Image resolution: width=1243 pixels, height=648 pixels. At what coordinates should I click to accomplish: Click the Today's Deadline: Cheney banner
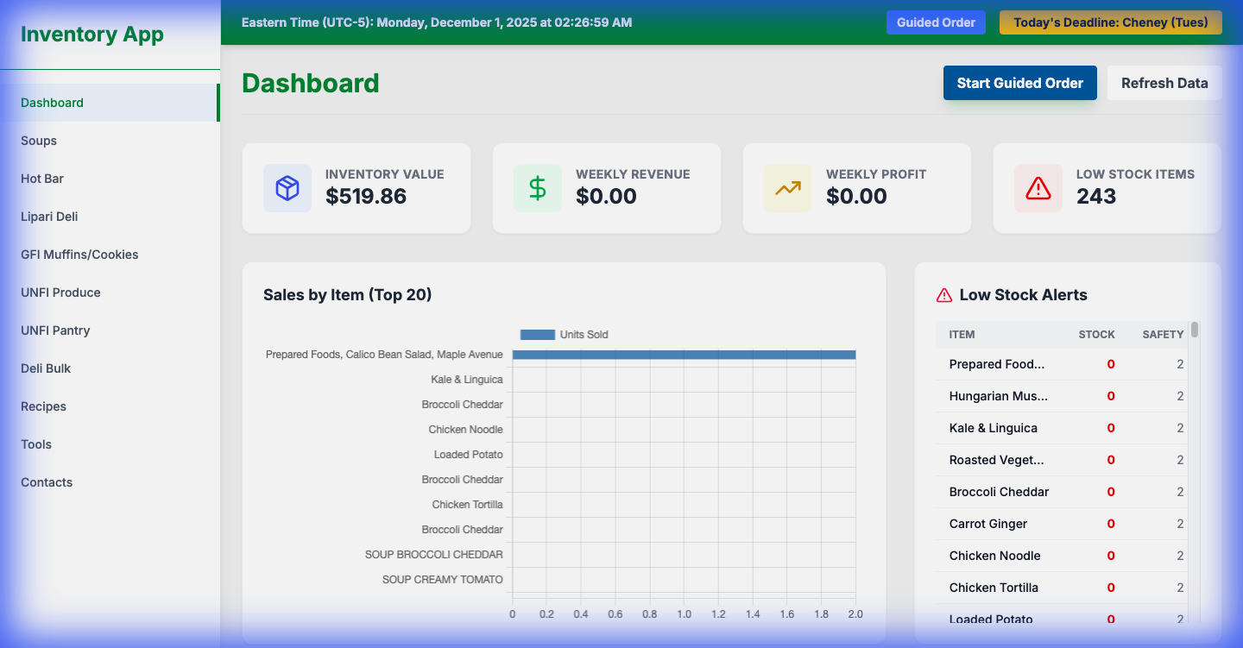[1110, 22]
